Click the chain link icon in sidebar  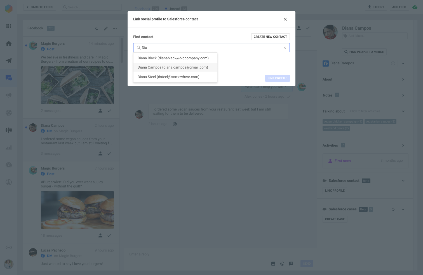[x=9, y=248]
